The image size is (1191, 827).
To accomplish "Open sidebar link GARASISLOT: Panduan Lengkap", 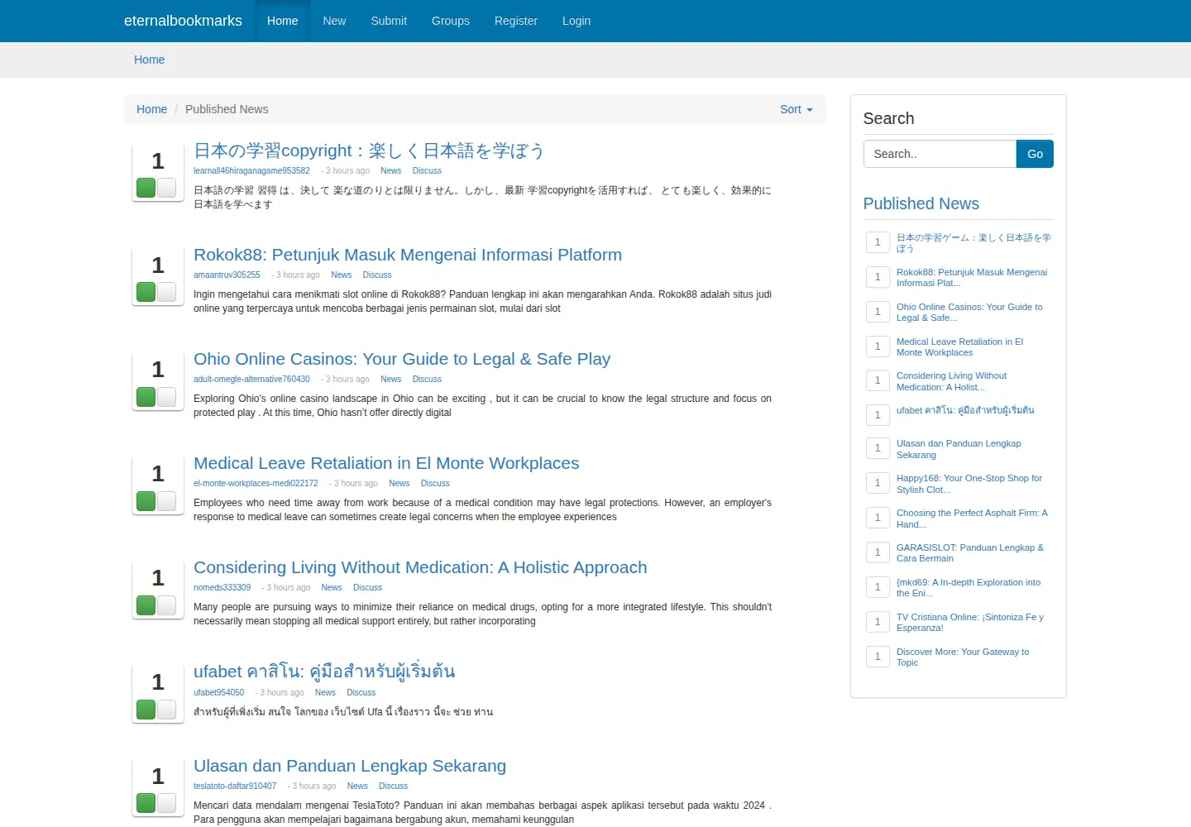I will (x=969, y=553).
